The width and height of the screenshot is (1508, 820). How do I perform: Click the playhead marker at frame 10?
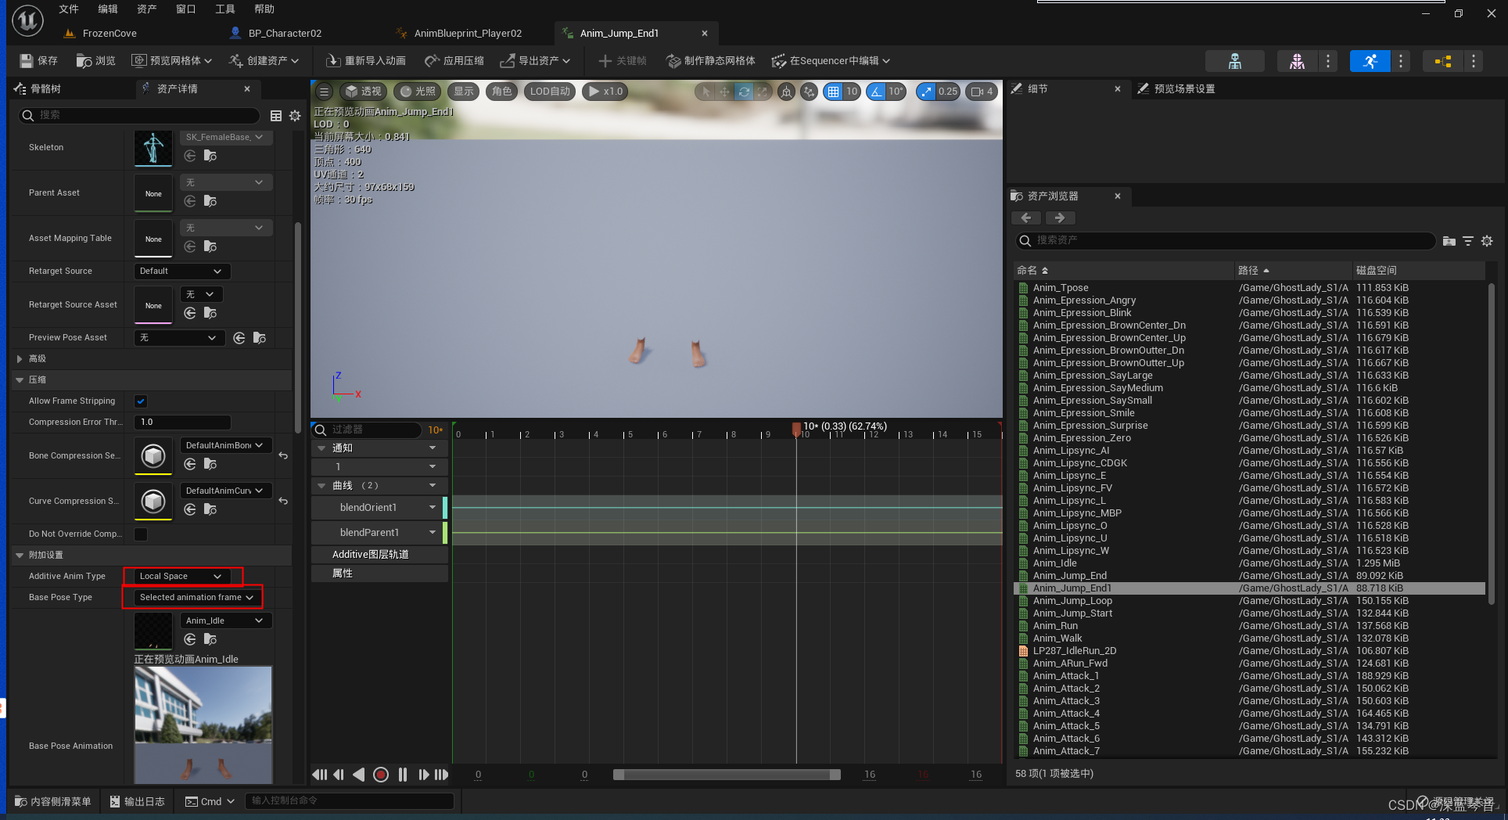[x=796, y=429]
